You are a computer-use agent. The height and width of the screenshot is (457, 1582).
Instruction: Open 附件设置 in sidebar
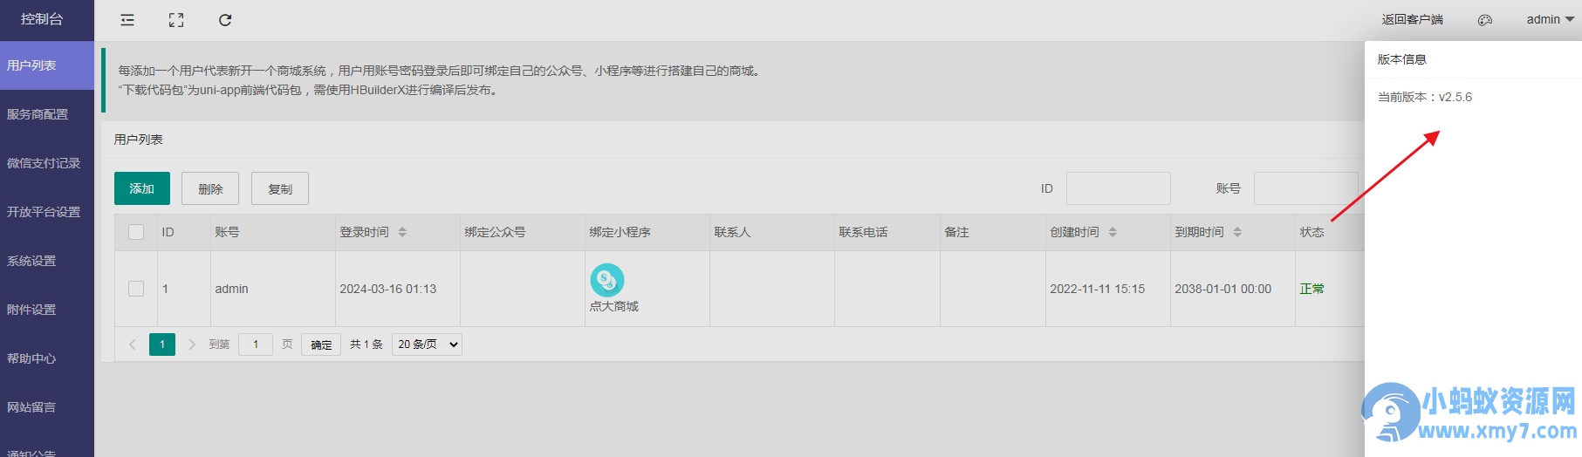47,310
